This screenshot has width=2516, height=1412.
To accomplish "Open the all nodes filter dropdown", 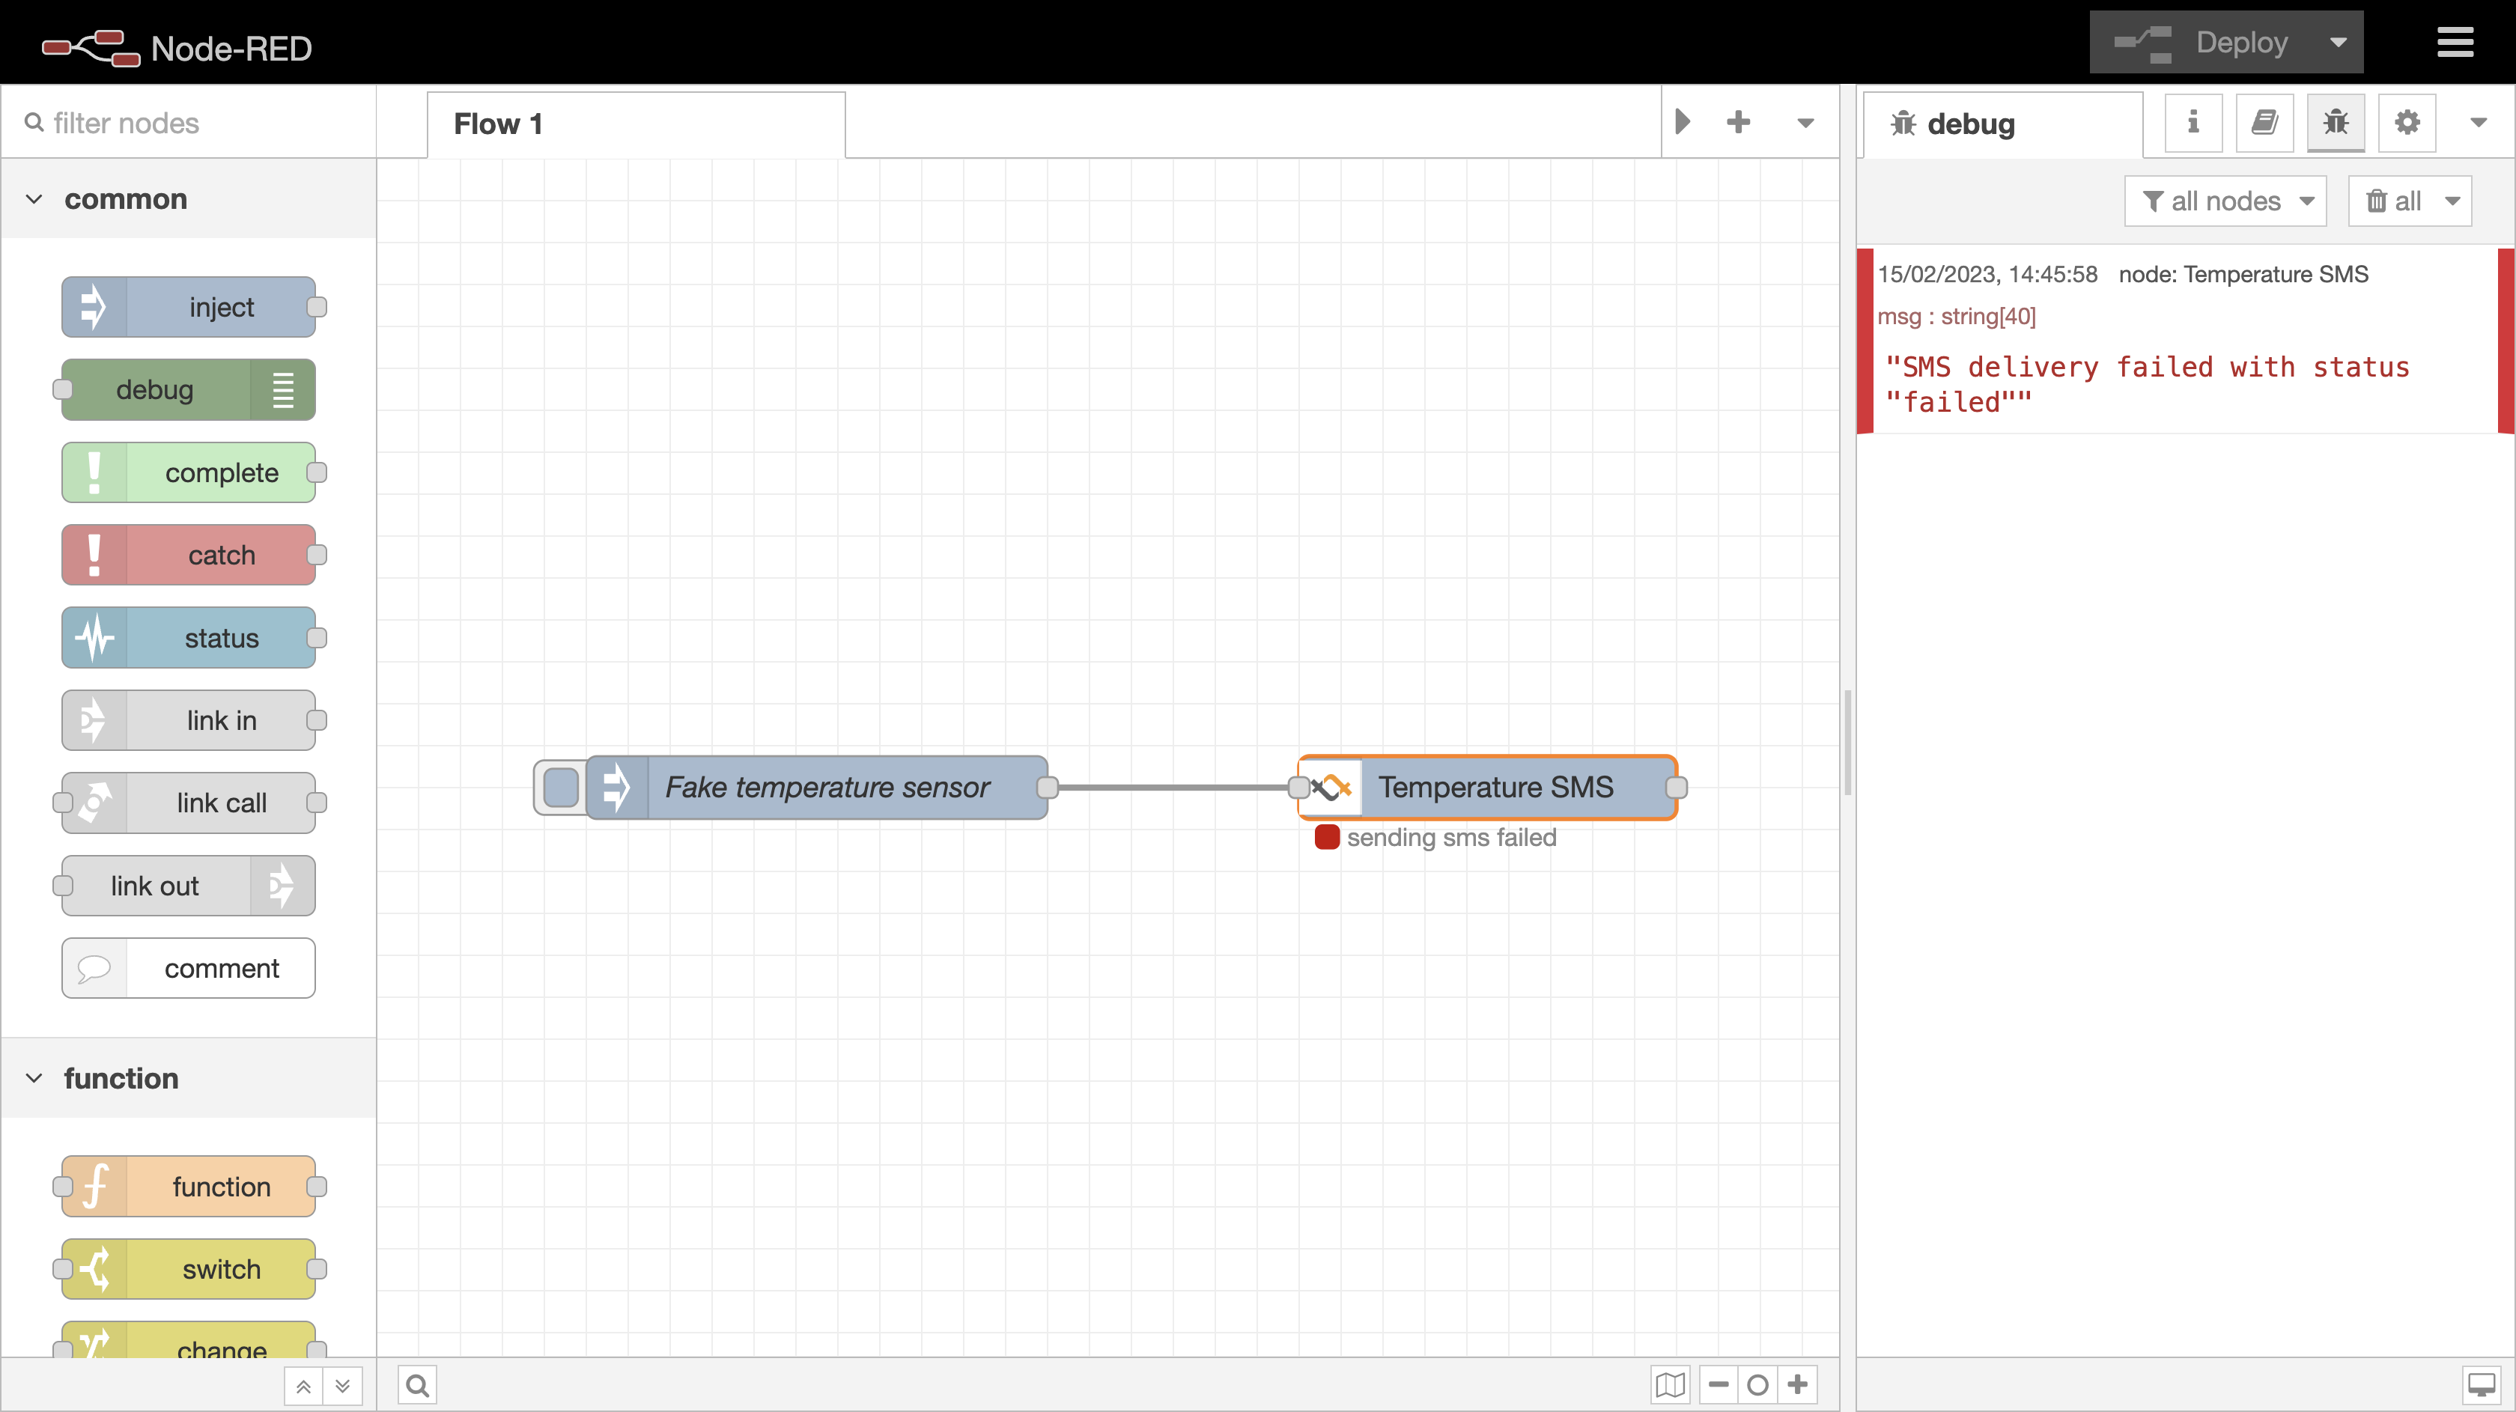I will pos(2226,201).
